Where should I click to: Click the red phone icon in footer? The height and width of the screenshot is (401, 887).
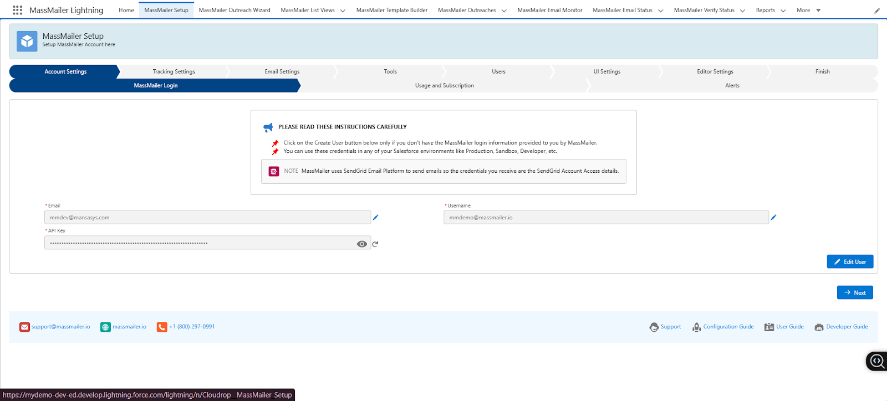(162, 327)
